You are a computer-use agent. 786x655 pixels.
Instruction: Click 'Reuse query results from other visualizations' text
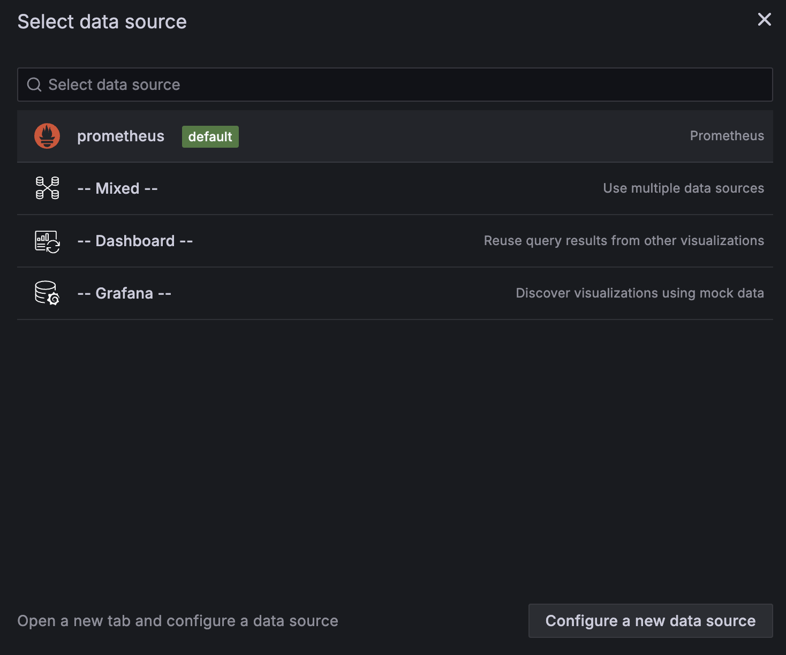pyautogui.click(x=624, y=241)
